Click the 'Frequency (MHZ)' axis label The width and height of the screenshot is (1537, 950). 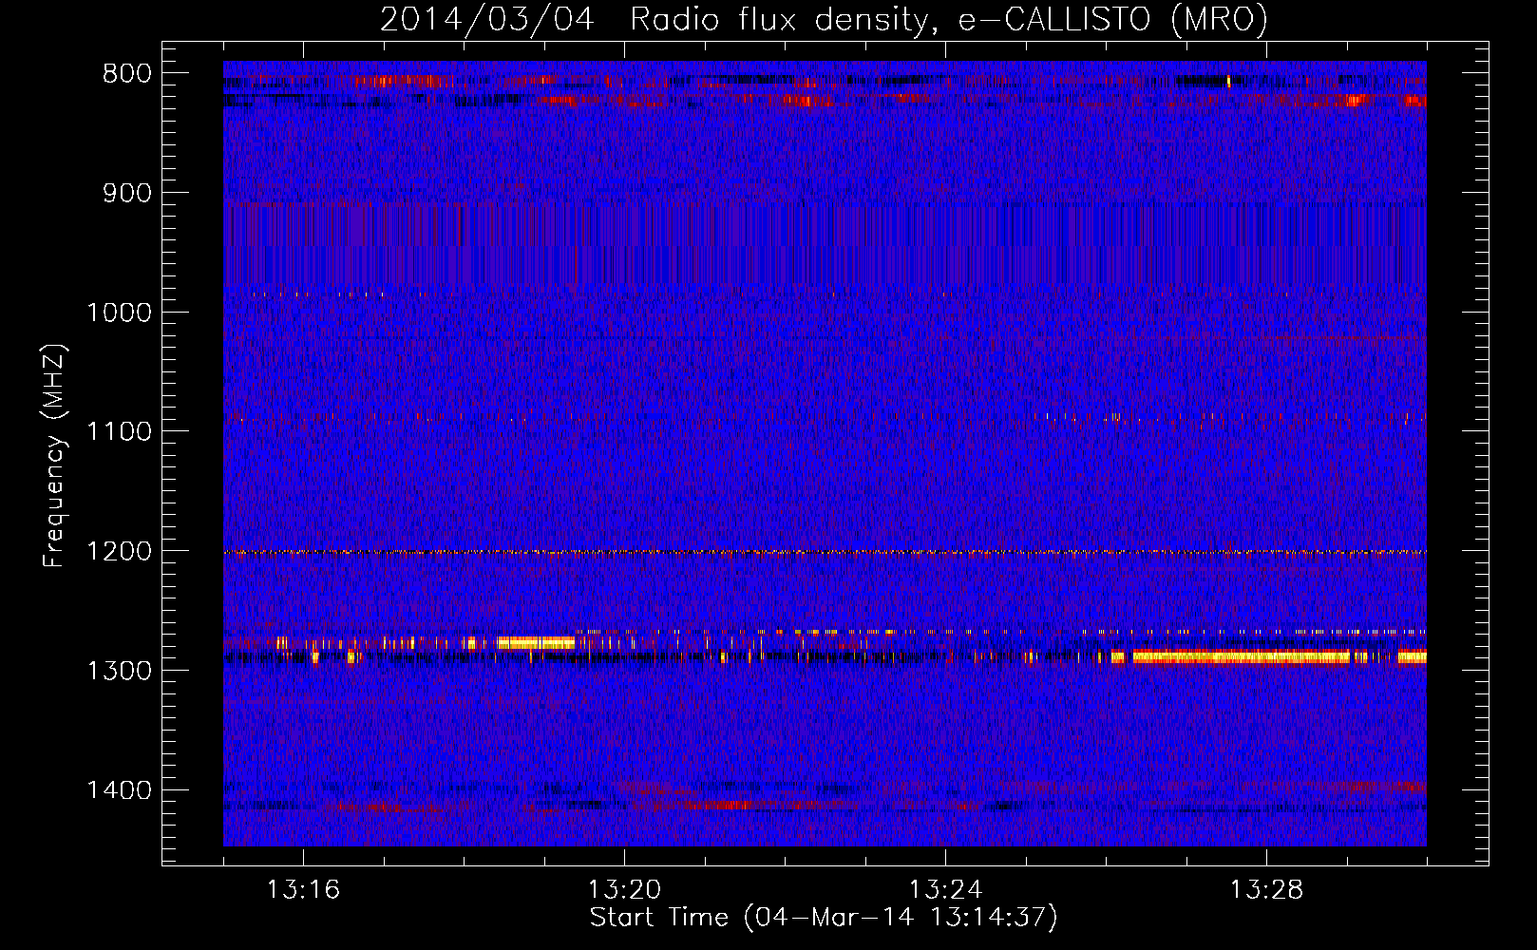pyautogui.click(x=54, y=456)
